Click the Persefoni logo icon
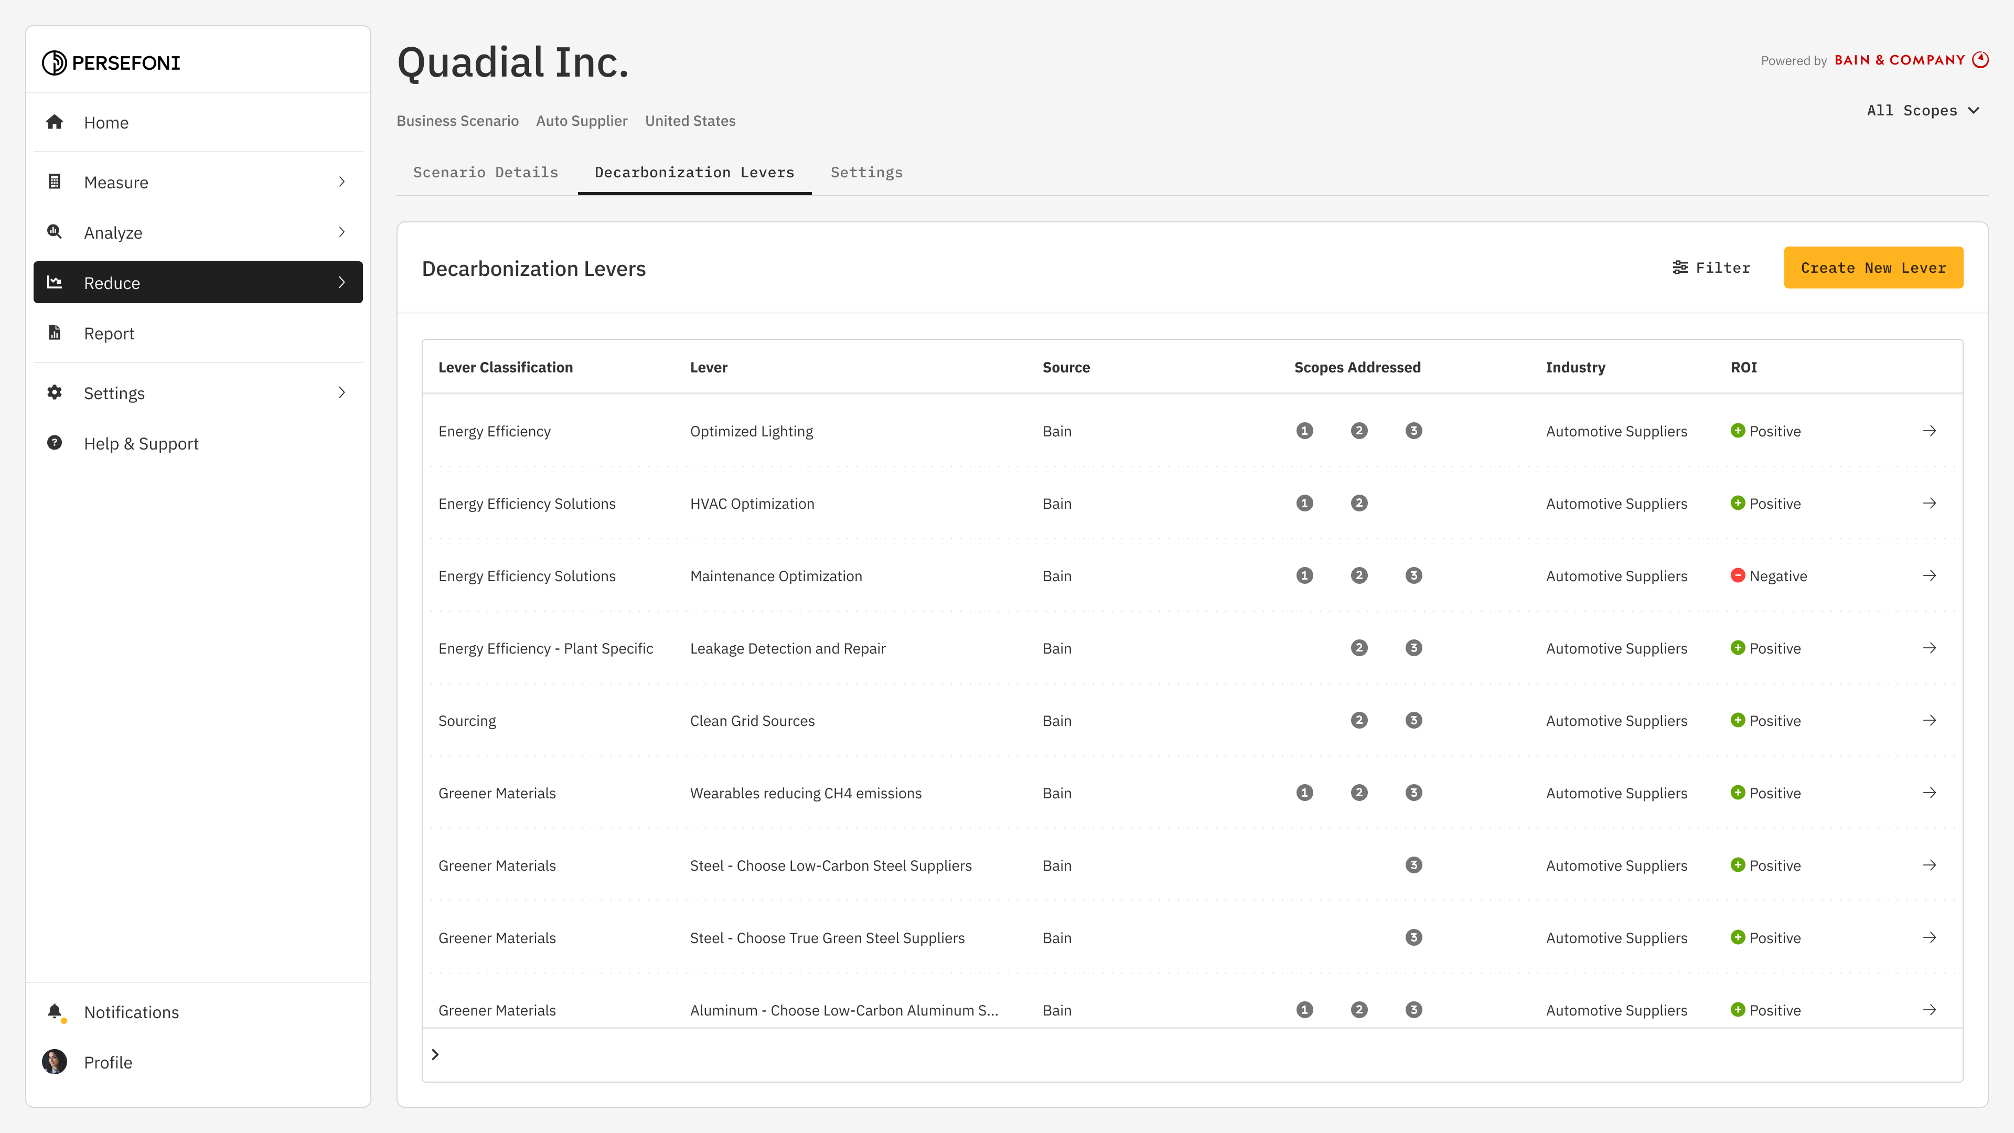The height and width of the screenshot is (1133, 2014). [54, 62]
